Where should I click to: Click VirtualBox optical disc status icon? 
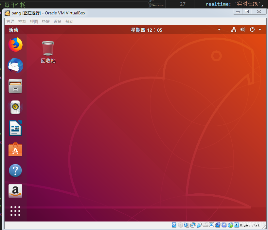(x=181, y=225)
